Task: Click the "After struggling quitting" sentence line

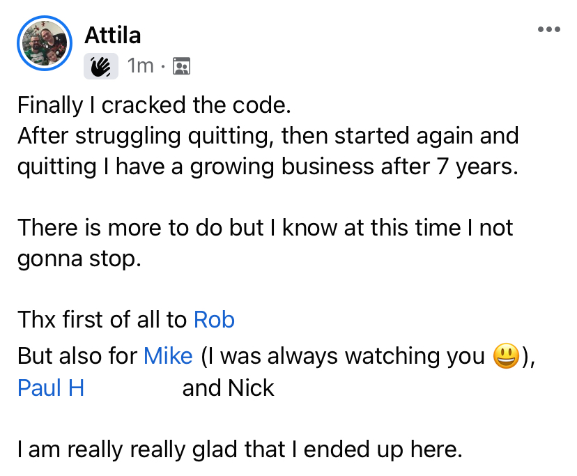Action: (x=268, y=135)
